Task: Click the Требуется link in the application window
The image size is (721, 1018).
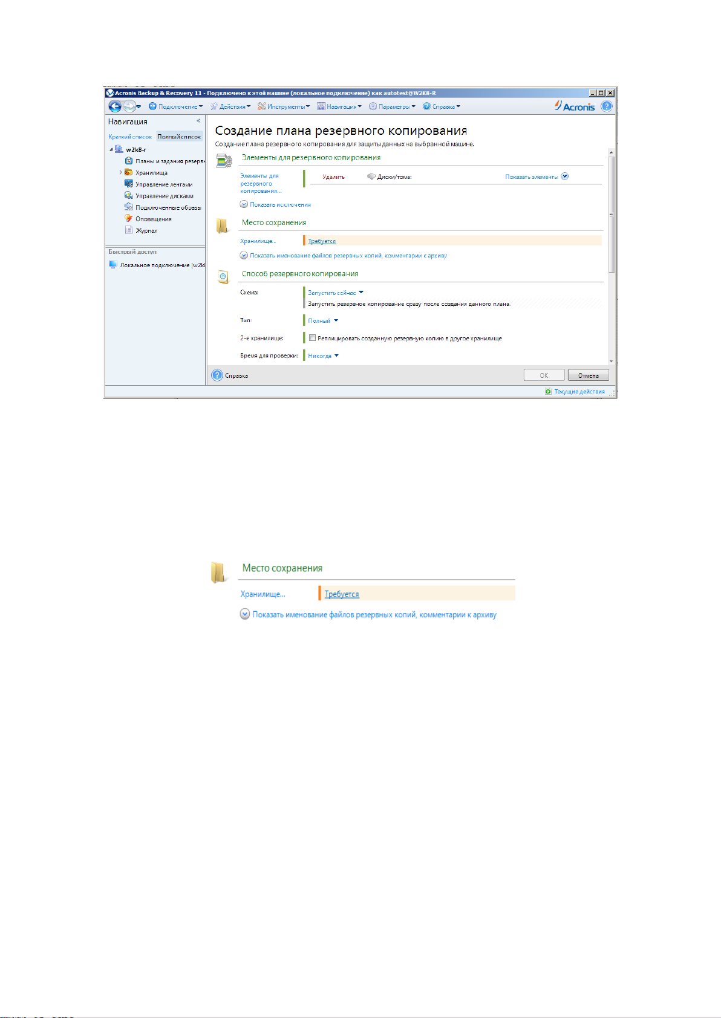Action: (x=322, y=241)
